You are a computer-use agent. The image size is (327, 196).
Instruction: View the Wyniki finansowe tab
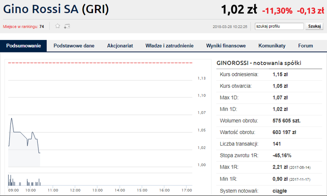[226, 46]
